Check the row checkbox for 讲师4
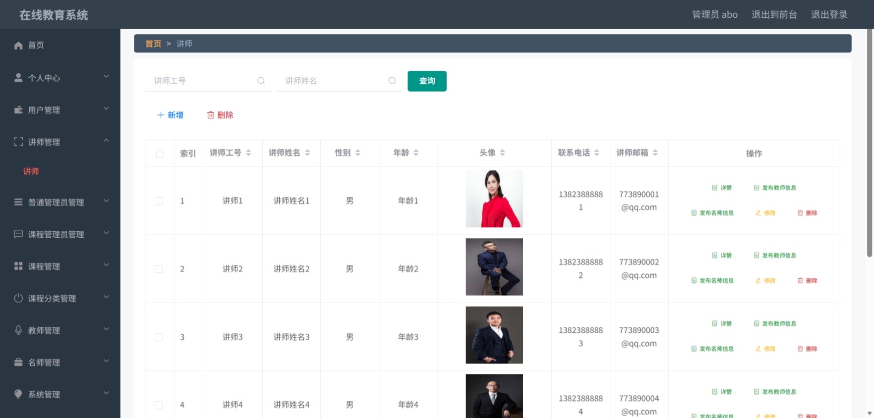The image size is (874, 418). tap(159, 405)
